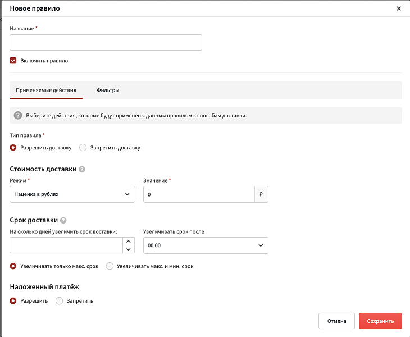Select Запретить доставку radio option
The image size is (410, 337).
(83, 148)
